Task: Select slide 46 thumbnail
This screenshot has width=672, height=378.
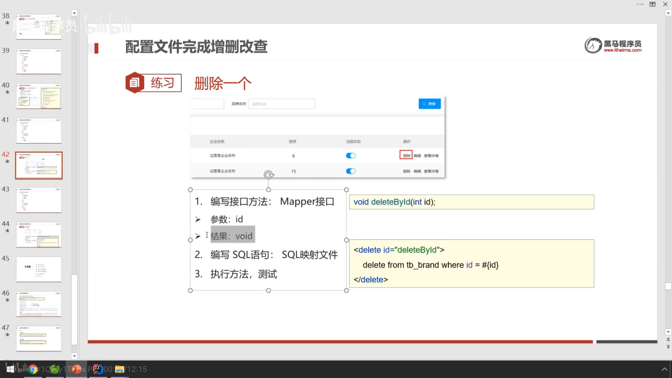Action: pyautogui.click(x=39, y=304)
